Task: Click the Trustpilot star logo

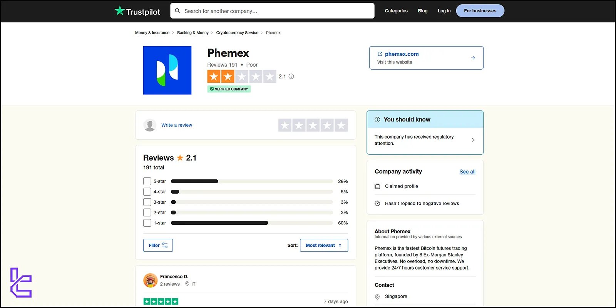Action: point(120,11)
